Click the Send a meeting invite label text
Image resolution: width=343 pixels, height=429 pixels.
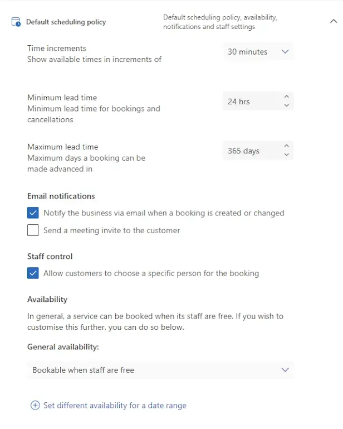(x=111, y=230)
